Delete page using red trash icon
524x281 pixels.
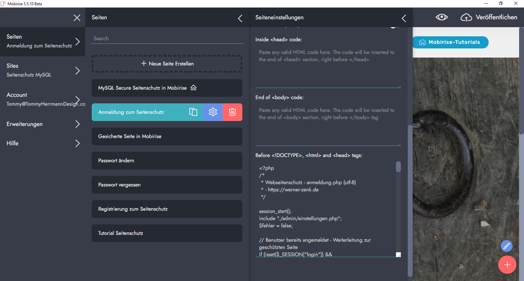click(x=233, y=112)
